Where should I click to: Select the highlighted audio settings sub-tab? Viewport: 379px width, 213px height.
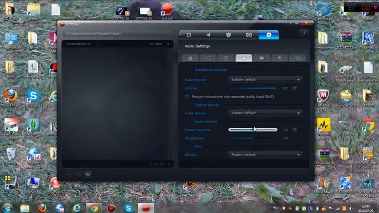[244, 58]
